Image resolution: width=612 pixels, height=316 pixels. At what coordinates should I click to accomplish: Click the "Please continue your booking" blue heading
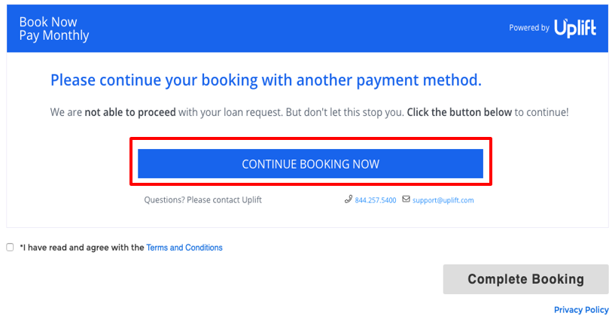pos(266,81)
